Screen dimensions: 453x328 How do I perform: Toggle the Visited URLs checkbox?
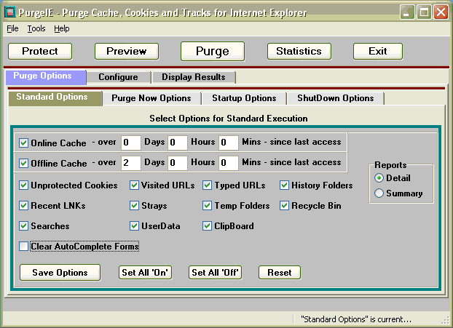point(134,185)
